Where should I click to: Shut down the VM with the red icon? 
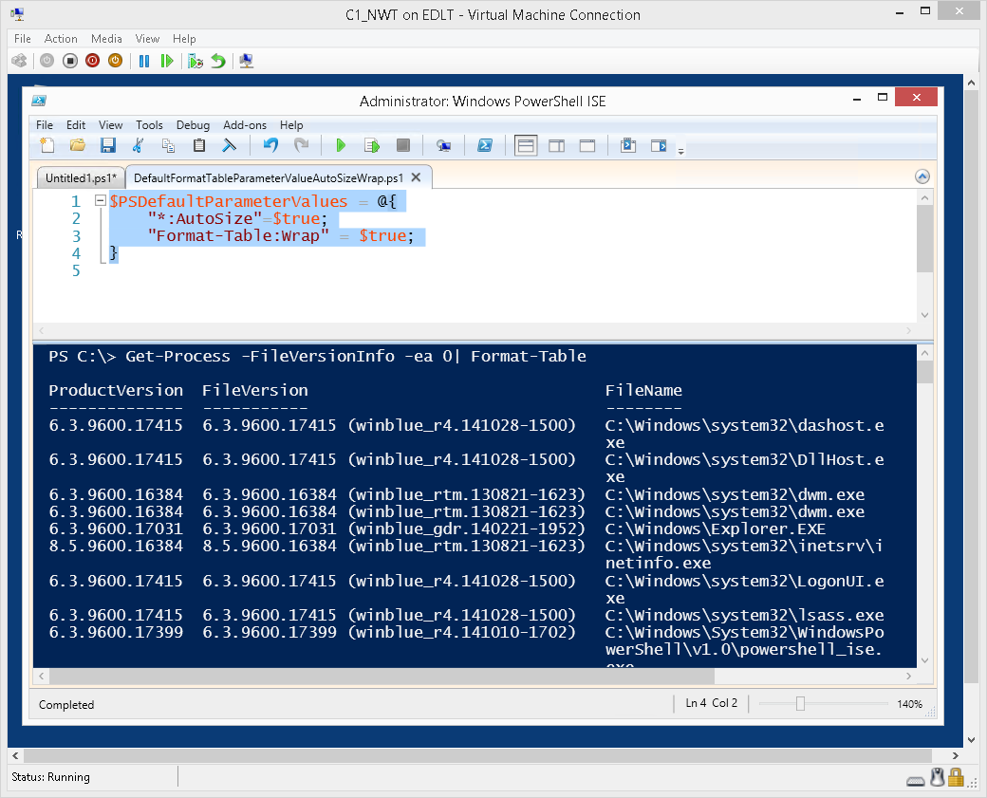click(92, 61)
